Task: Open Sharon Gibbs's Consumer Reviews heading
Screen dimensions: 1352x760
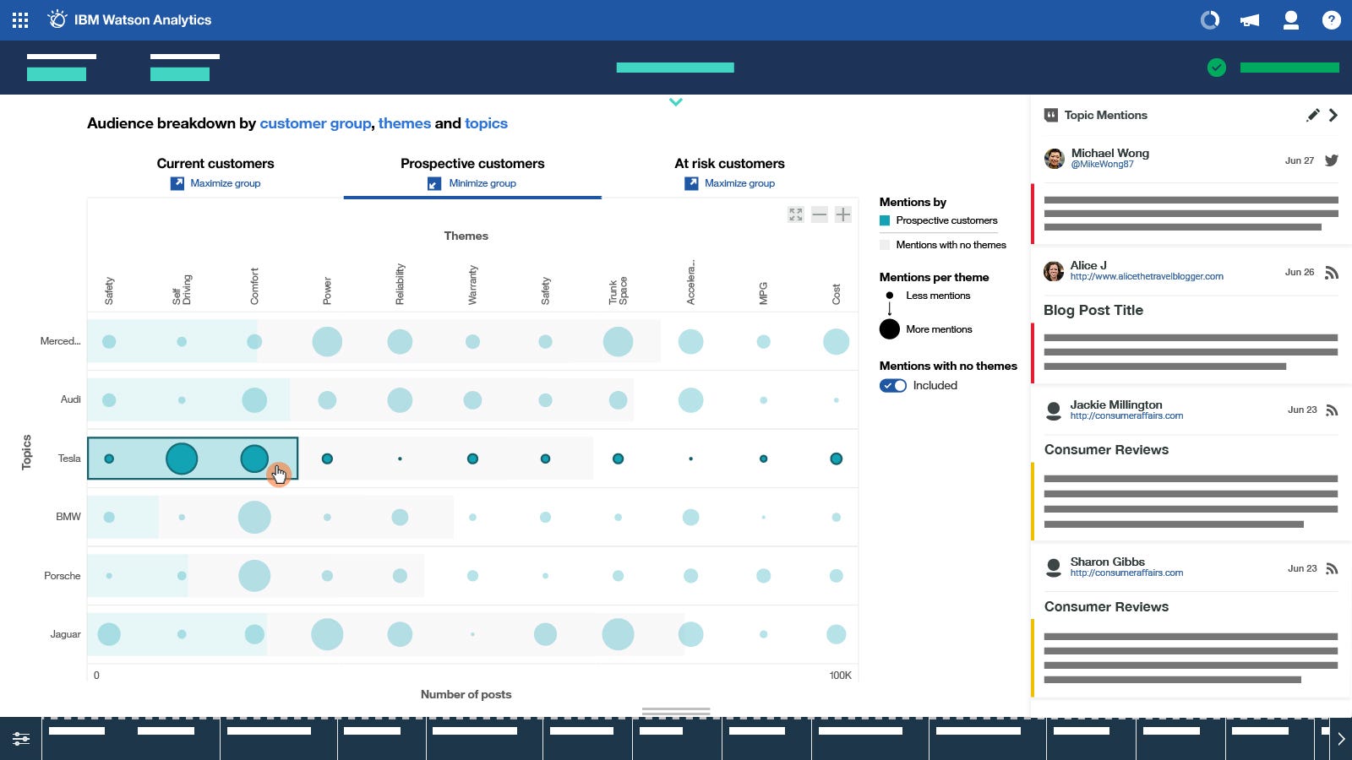Action: click(1106, 607)
